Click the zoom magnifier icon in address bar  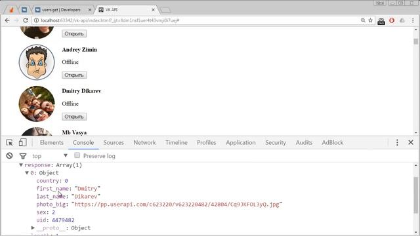tap(363, 20)
